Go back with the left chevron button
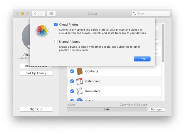The height and width of the screenshot is (134, 185). 35,14
